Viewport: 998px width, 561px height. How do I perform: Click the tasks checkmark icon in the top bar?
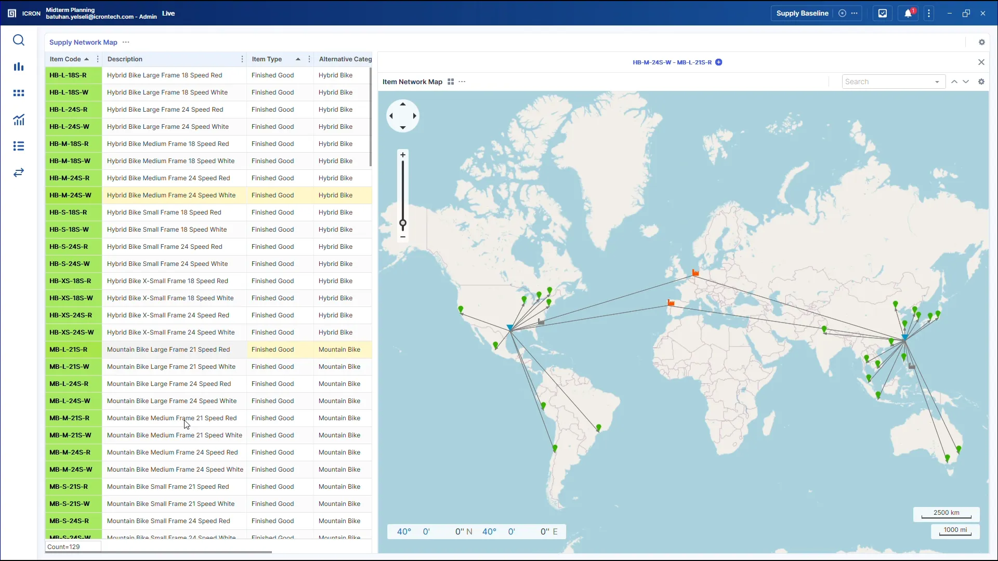coord(882,13)
